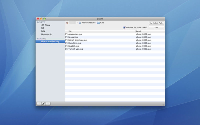Screen dimensions: 200x125
Task: Click the Select Path button
Action: [156, 23]
